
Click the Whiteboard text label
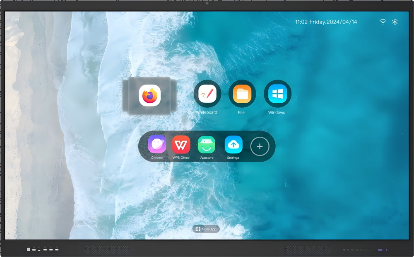coord(207,112)
